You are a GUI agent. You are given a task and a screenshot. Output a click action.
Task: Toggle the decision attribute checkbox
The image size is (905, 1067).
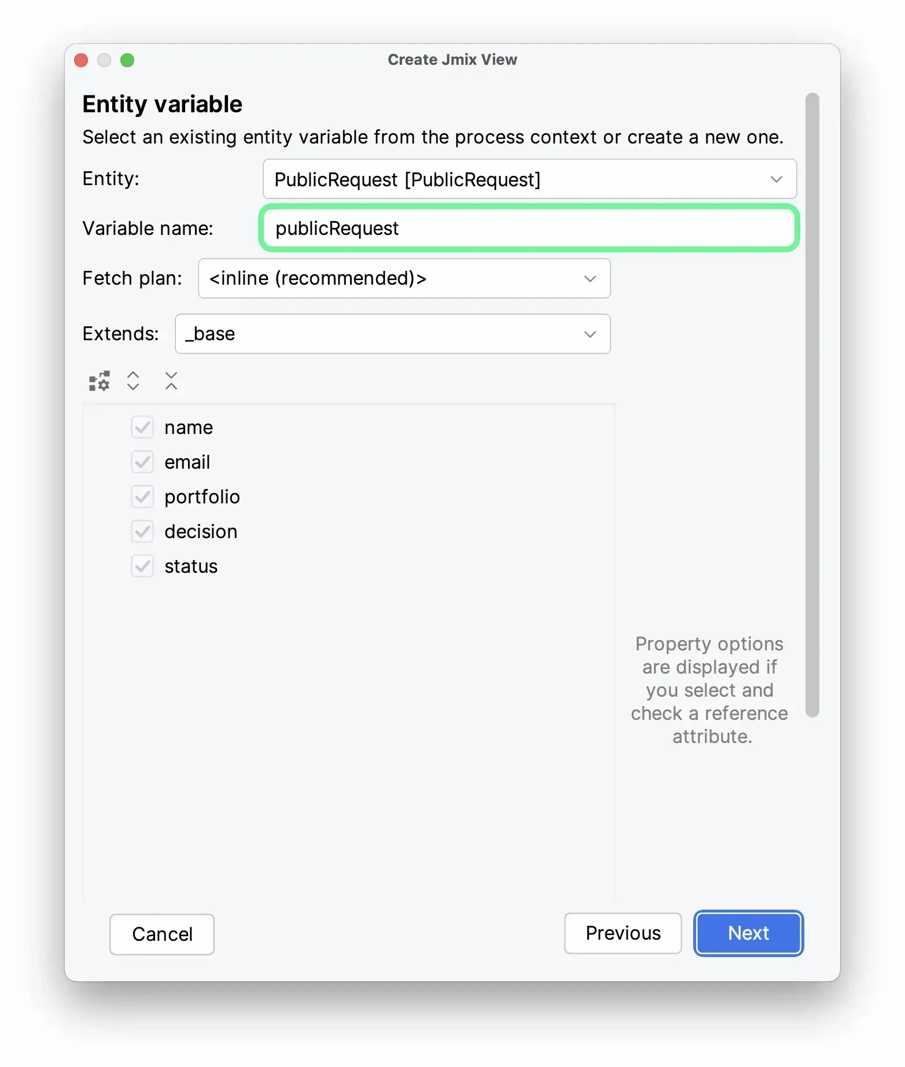(x=142, y=532)
